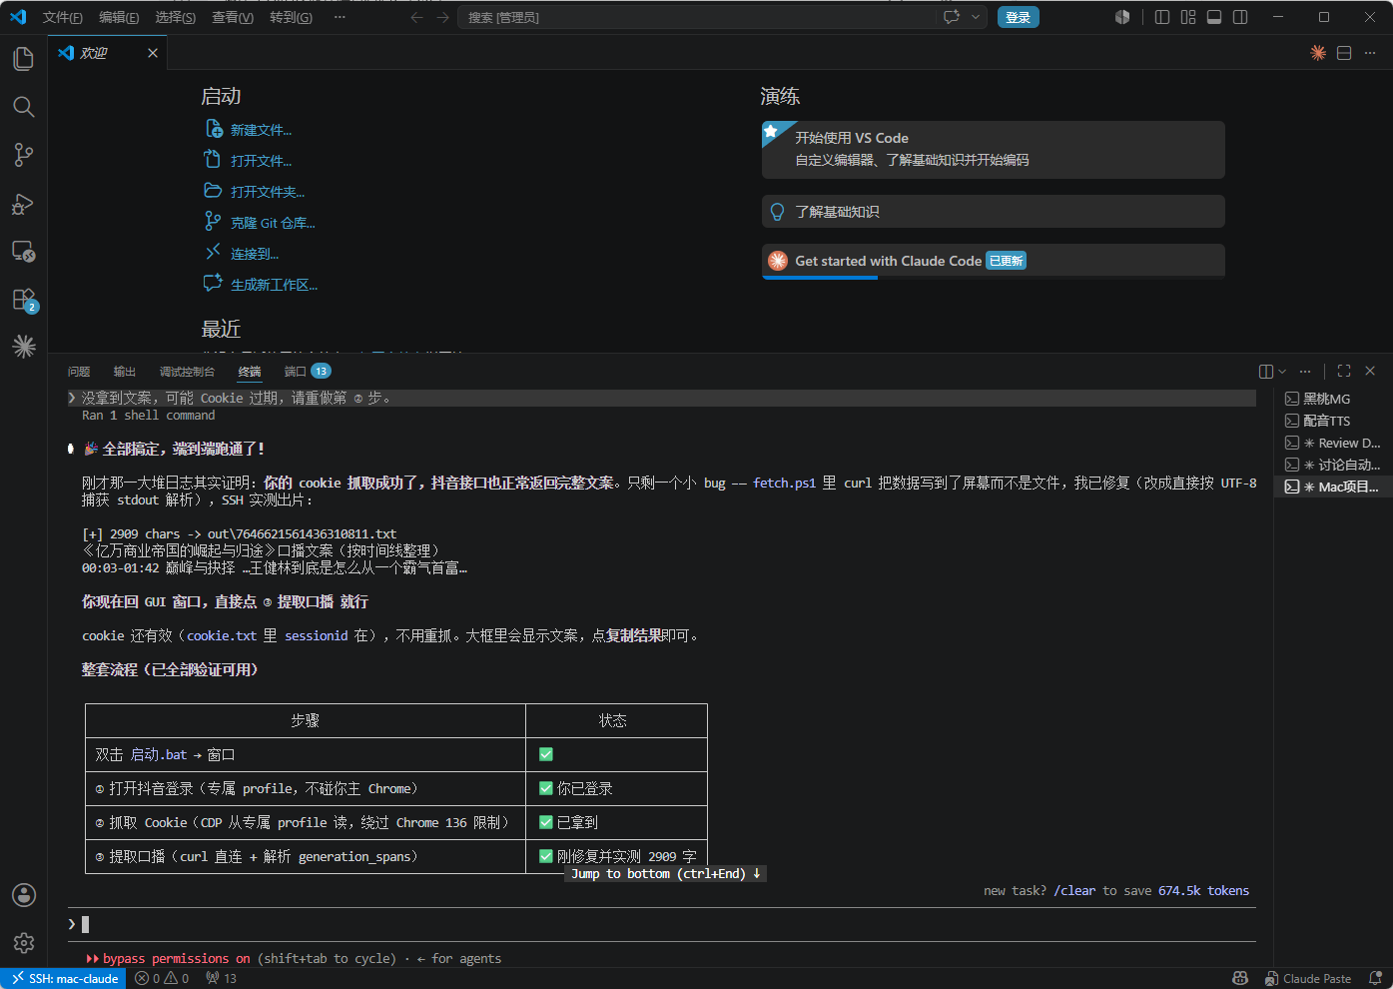Viewport: 1393px width, 989px height.
Task: Open the 了解基础知识 walkthrough
Action: 993,212
